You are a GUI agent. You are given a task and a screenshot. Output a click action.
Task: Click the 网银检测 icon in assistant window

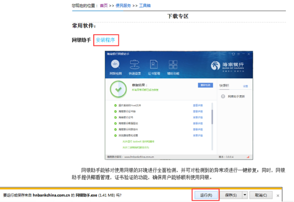pyautogui.click(x=115, y=65)
